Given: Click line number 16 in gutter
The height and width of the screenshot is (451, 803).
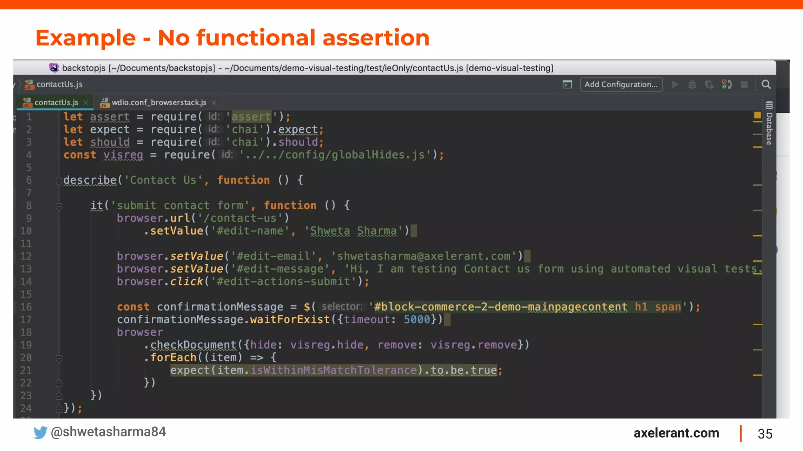Looking at the screenshot, I should point(26,307).
